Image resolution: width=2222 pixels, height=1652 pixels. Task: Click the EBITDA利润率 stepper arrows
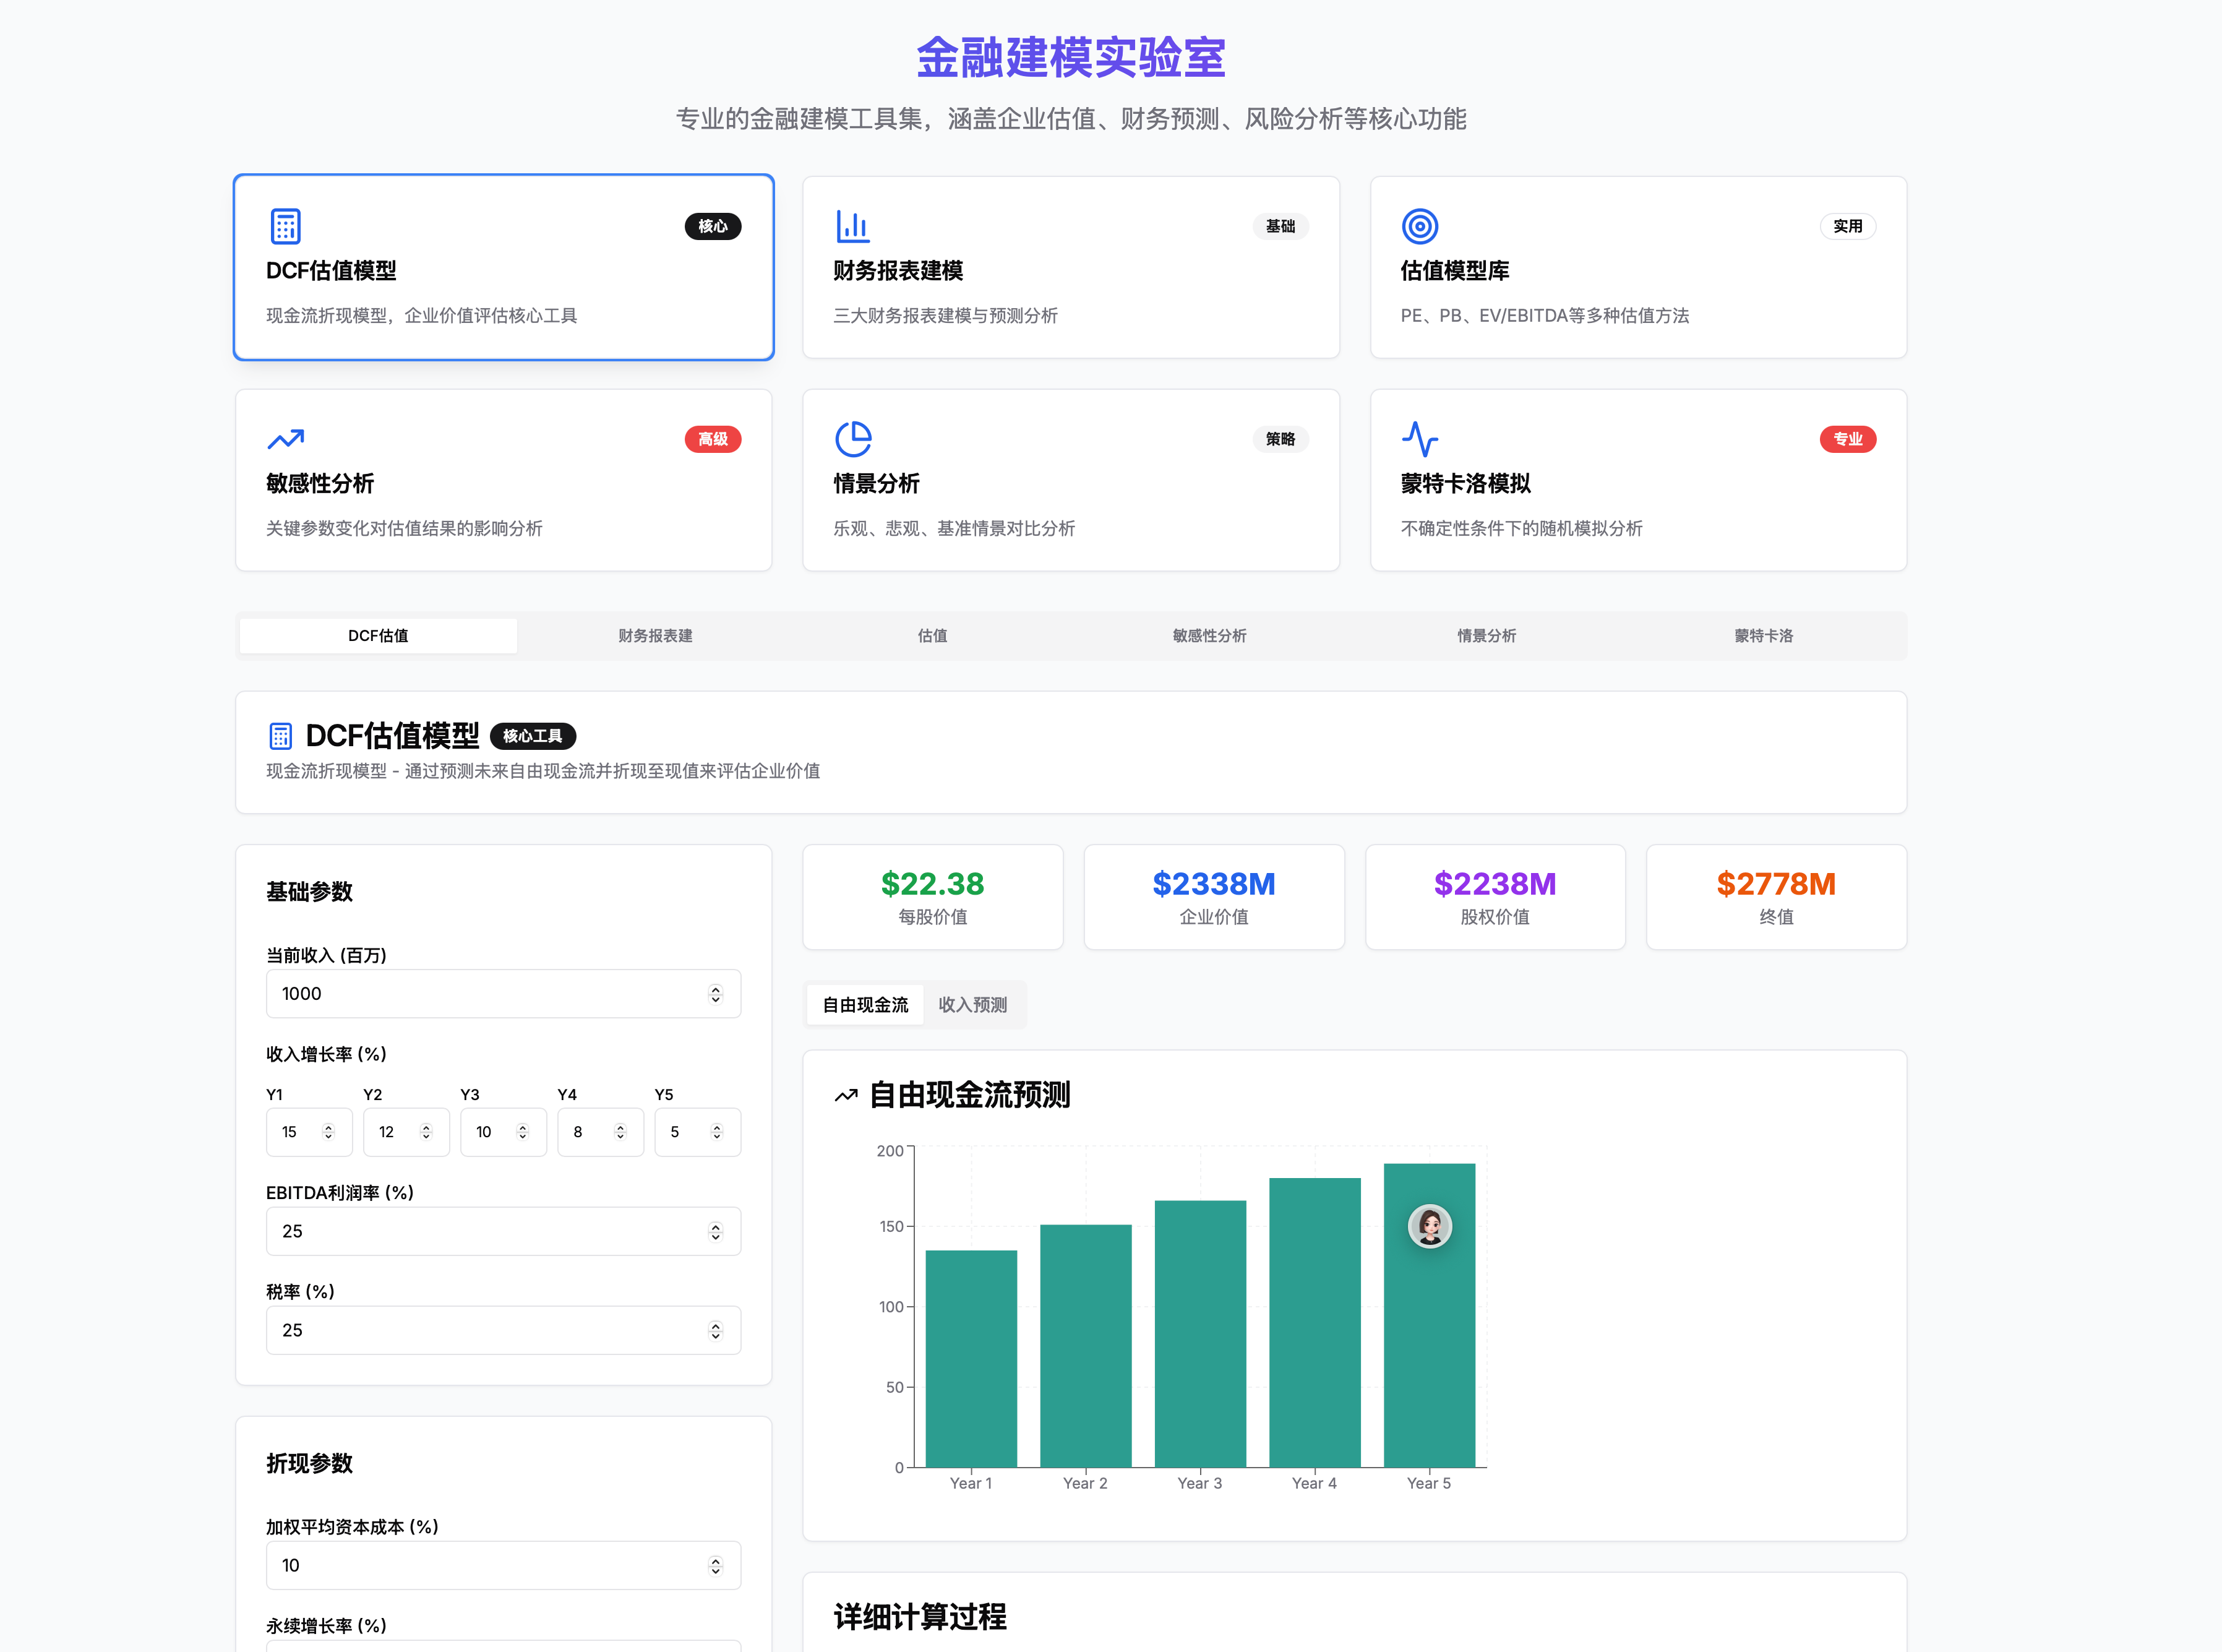714,1231
